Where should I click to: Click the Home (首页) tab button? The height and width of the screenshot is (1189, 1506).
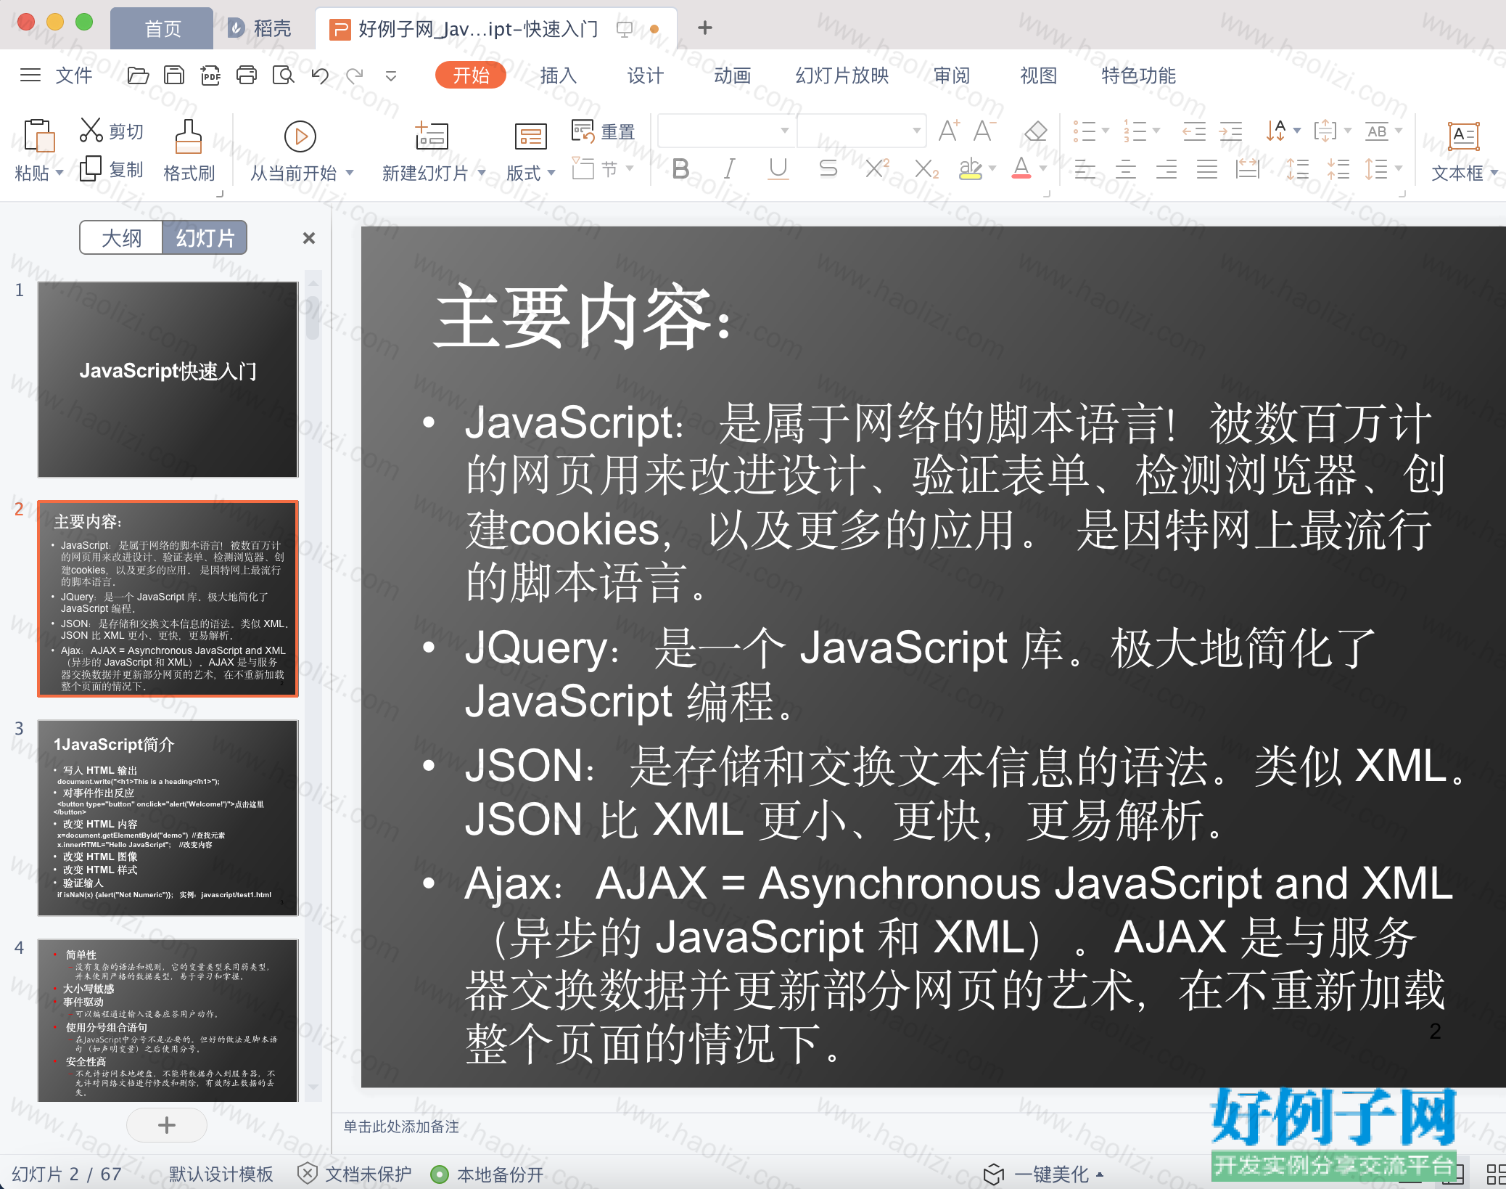(162, 28)
